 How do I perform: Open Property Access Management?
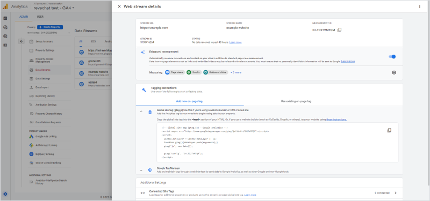coord(49,60)
